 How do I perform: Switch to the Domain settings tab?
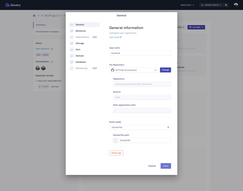(84, 56)
